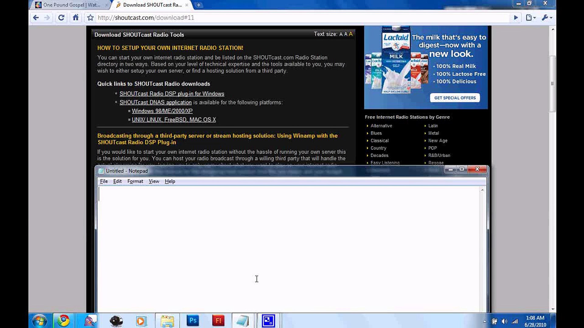The height and width of the screenshot is (328, 584).
Task: Click SHOUTcast Radio DSP plug-in link
Action: (x=172, y=94)
